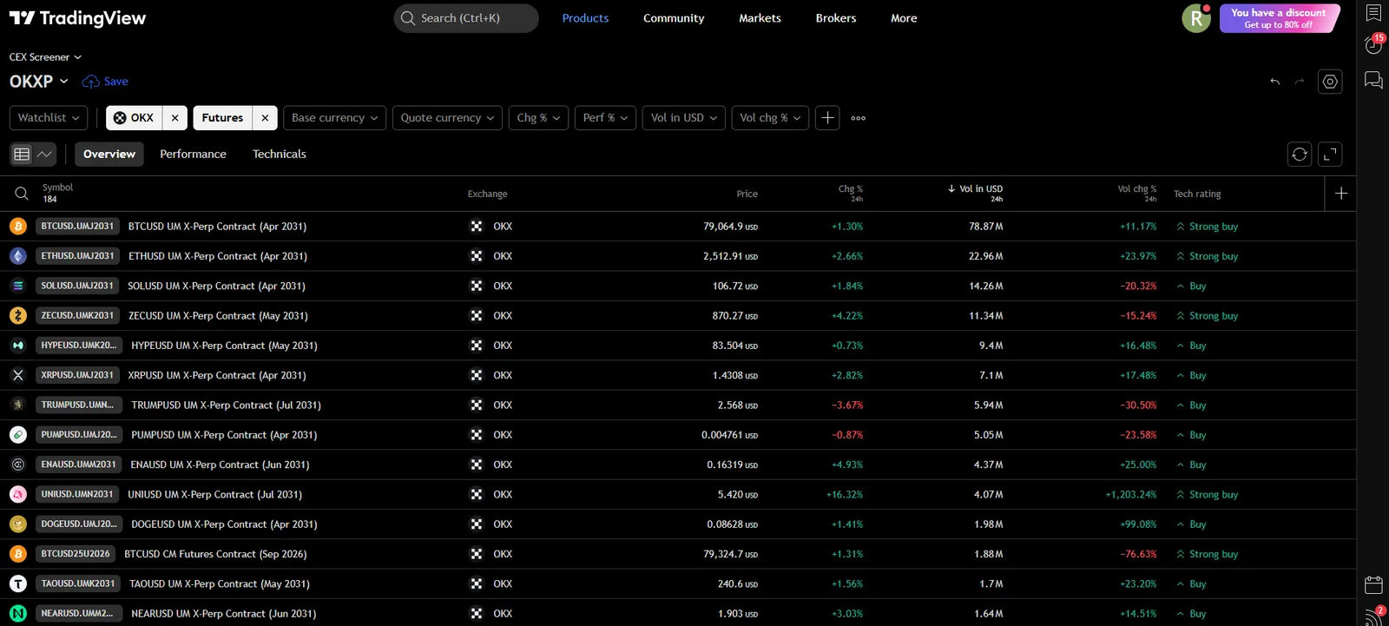Screen dimensions: 1389x626
Task: Refresh the screener data
Action: click(1300, 155)
